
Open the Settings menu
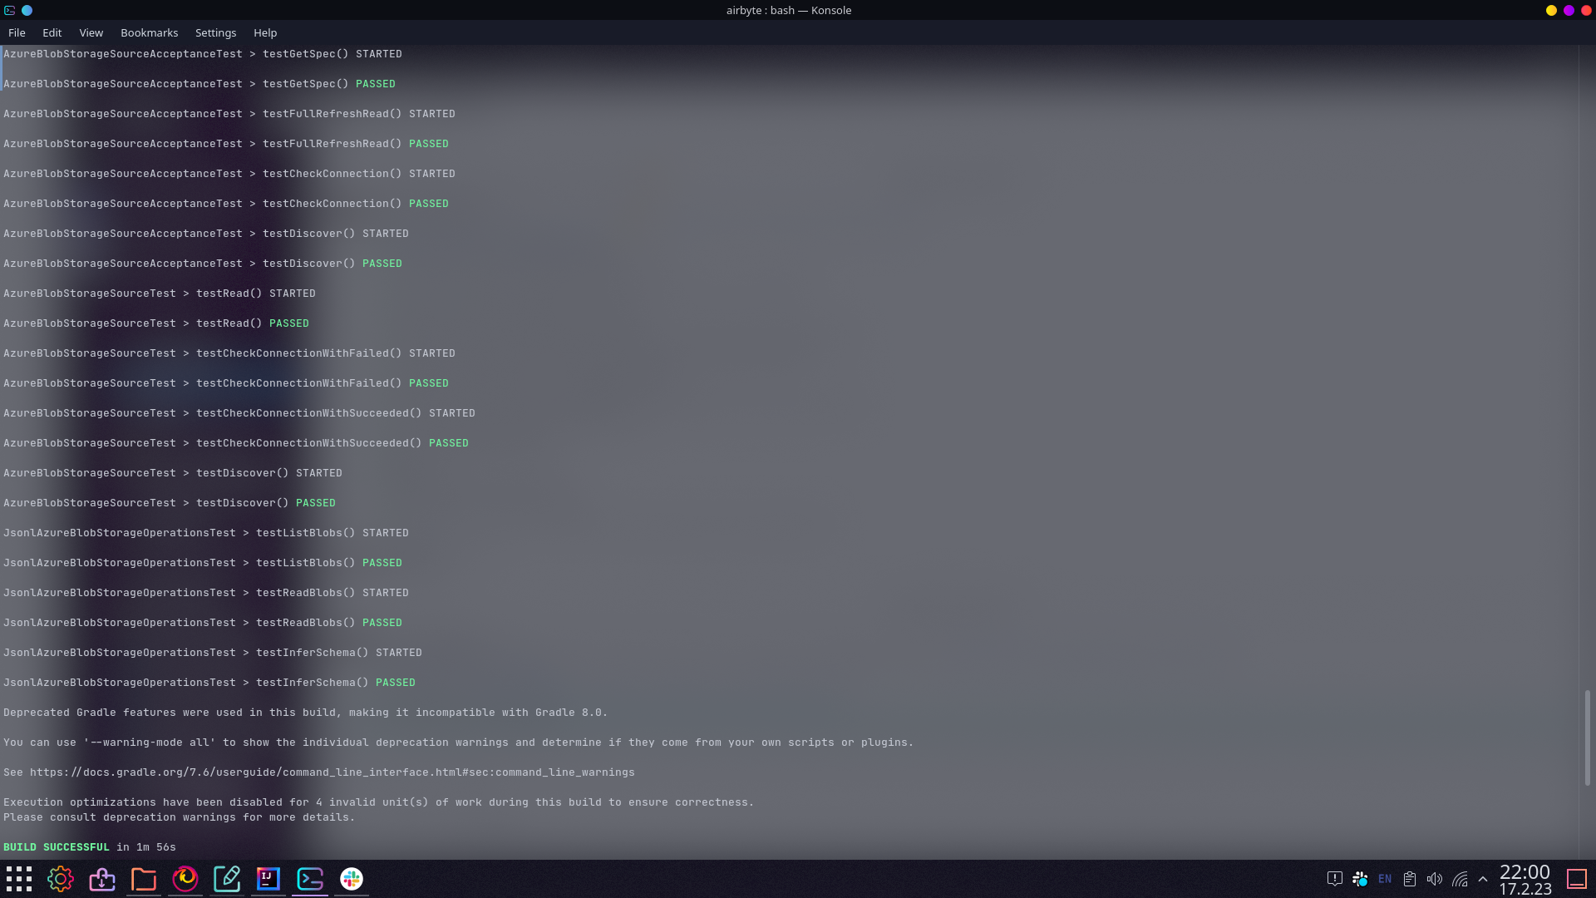tap(215, 32)
